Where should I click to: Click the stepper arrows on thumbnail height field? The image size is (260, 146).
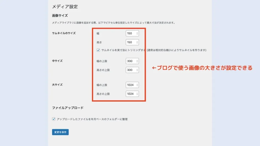(x=137, y=42)
